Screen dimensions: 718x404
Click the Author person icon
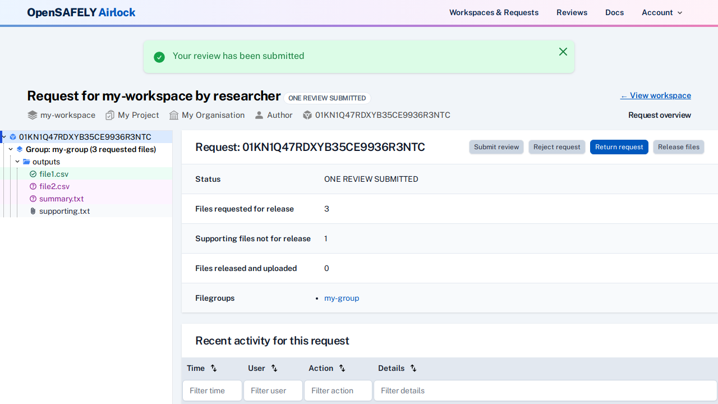[259, 115]
